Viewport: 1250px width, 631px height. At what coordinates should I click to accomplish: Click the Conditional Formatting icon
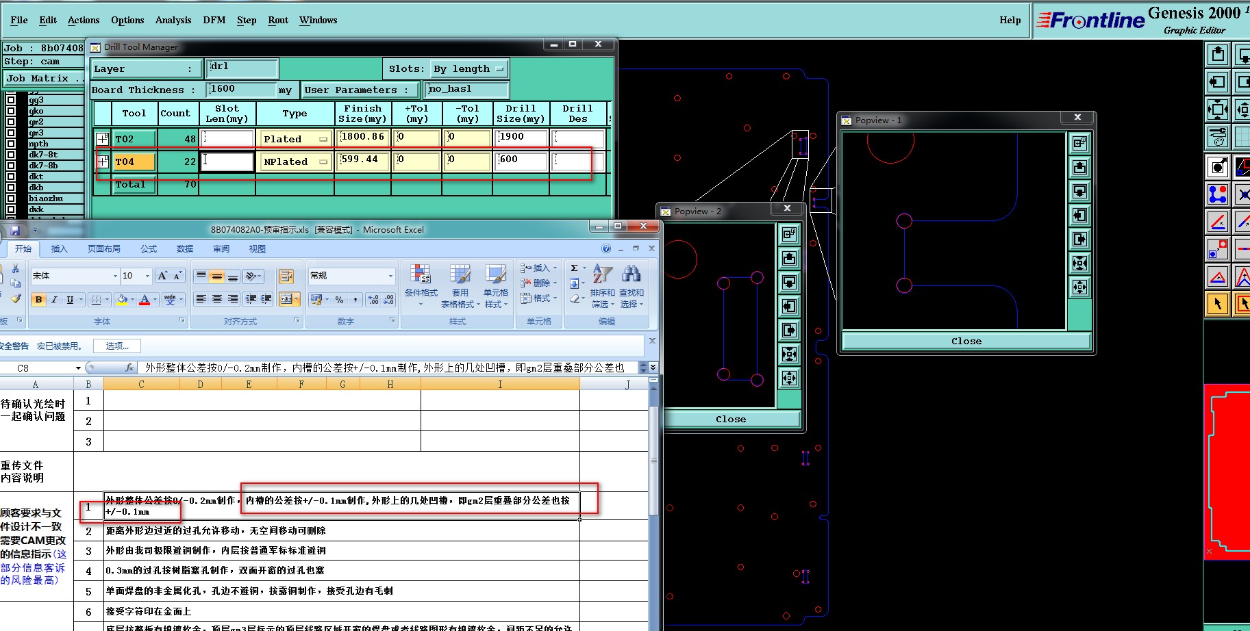pos(421,275)
